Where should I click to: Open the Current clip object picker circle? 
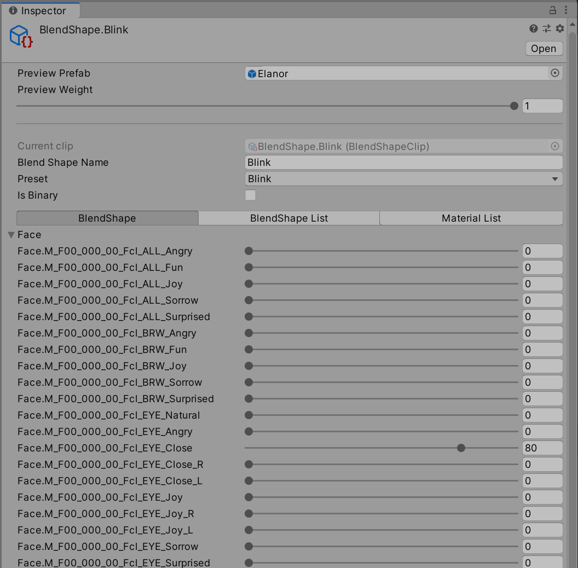click(555, 146)
